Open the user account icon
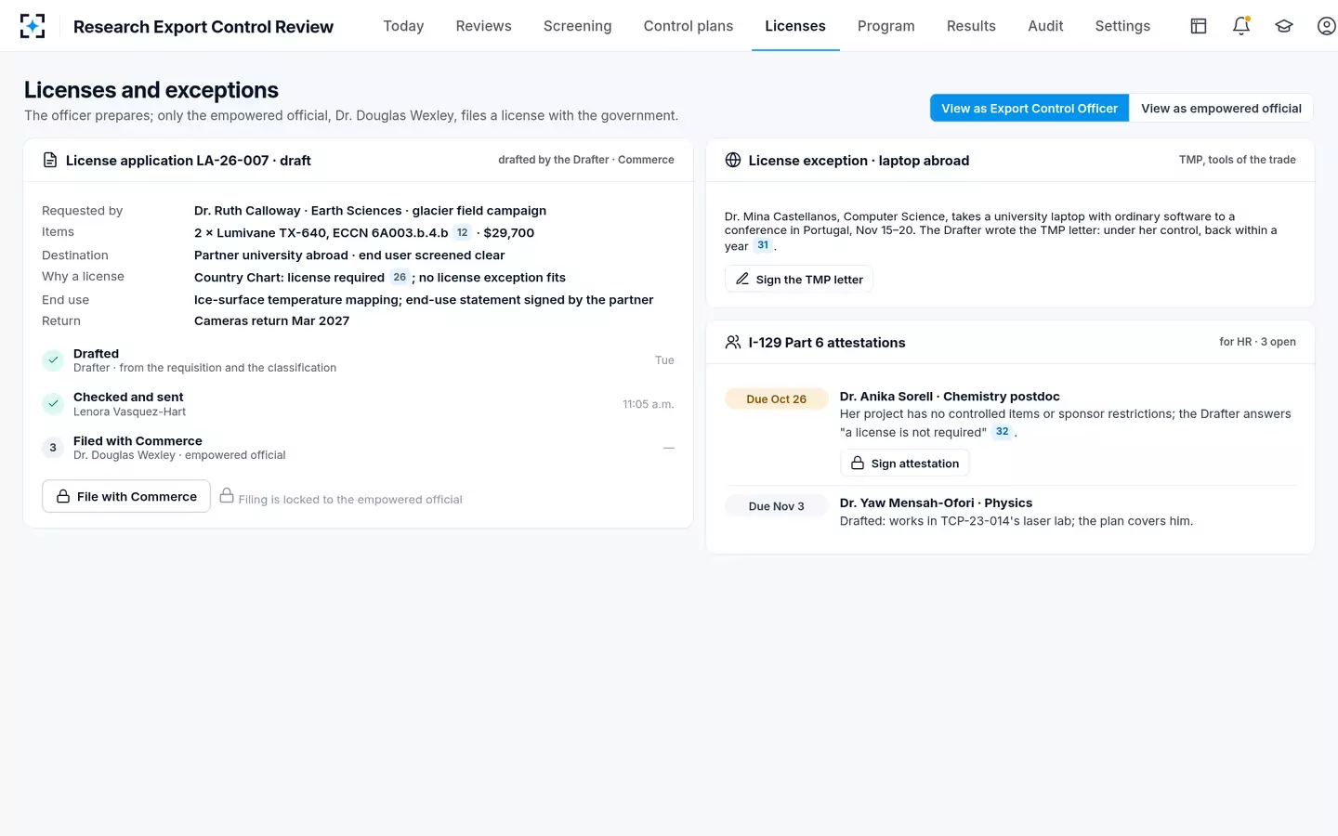Viewport: 1338px width, 836px height. [x=1327, y=26]
